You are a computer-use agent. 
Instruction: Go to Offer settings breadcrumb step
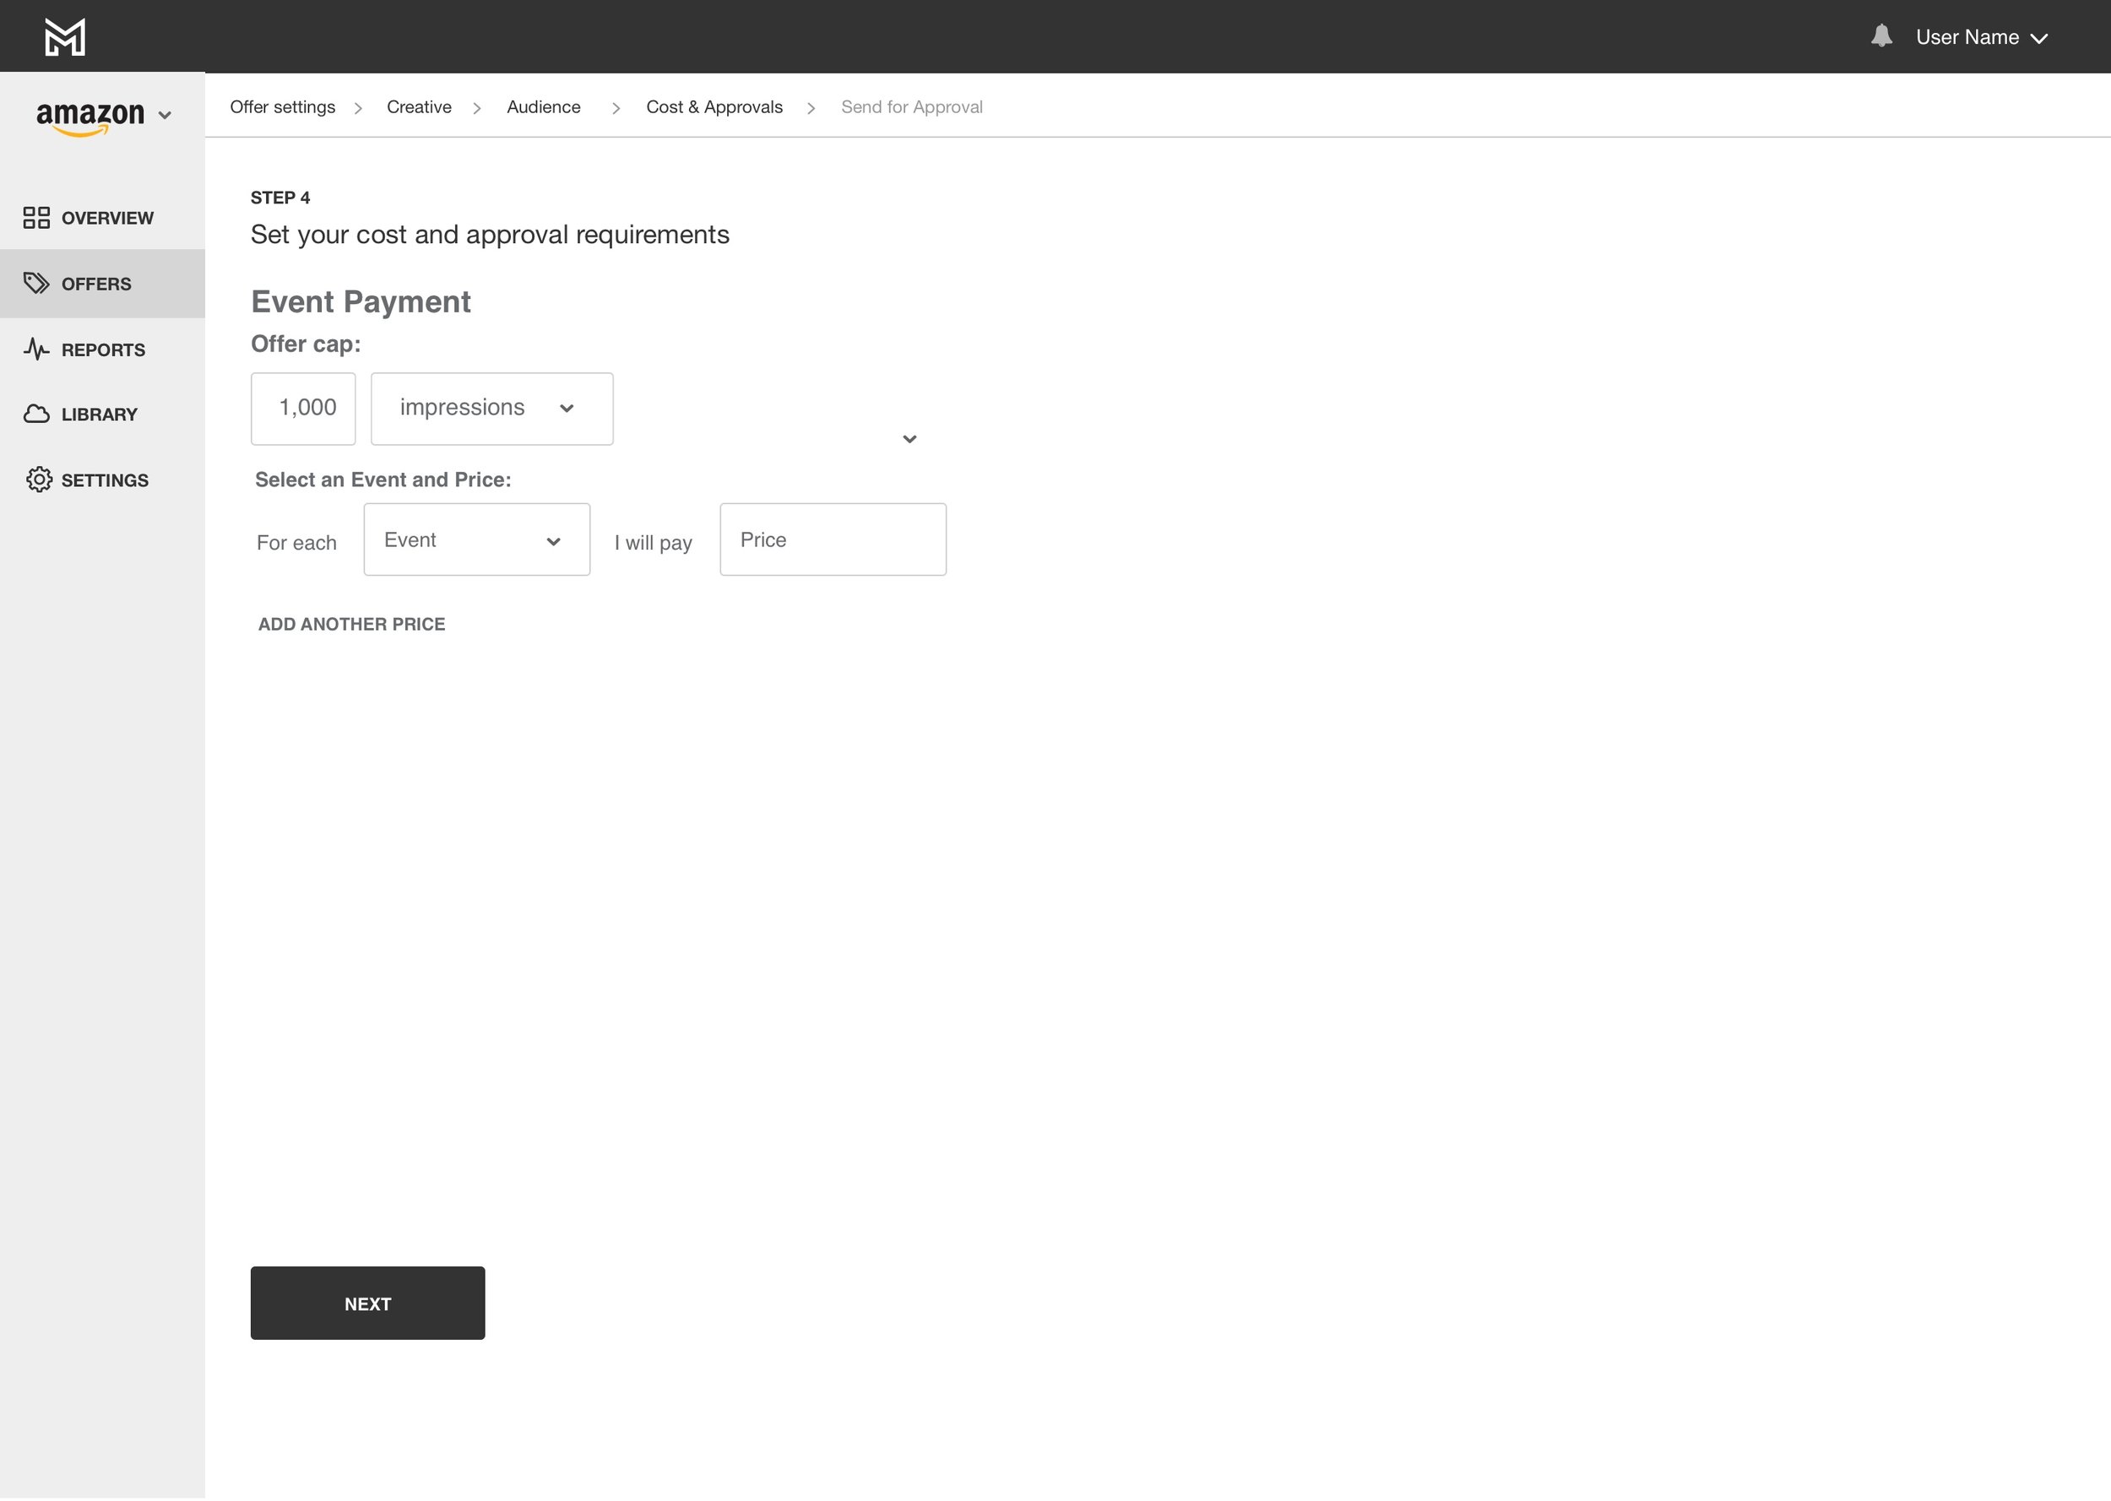click(x=283, y=107)
